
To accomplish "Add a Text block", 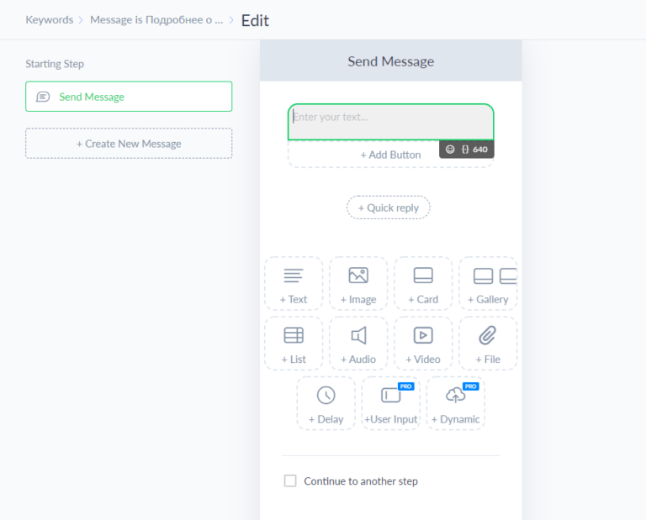I will click(x=294, y=283).
